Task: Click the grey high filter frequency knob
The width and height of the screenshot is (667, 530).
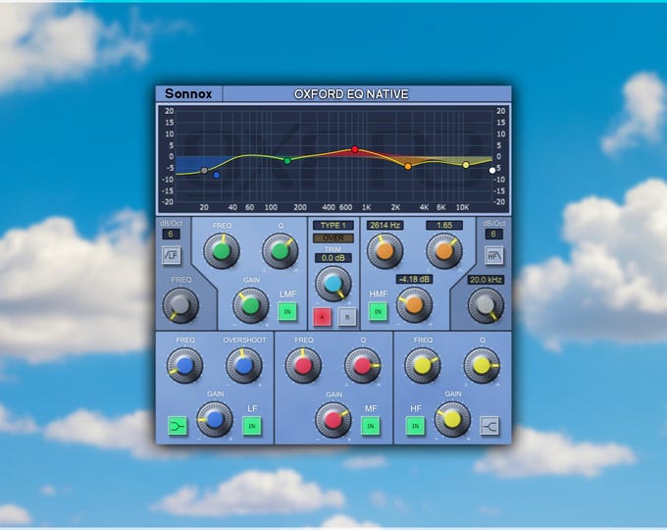Action: point(486,305)
